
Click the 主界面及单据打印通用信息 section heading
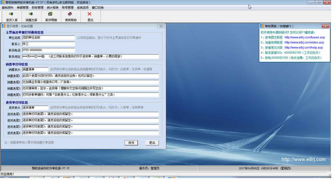(x=25, y=33)
